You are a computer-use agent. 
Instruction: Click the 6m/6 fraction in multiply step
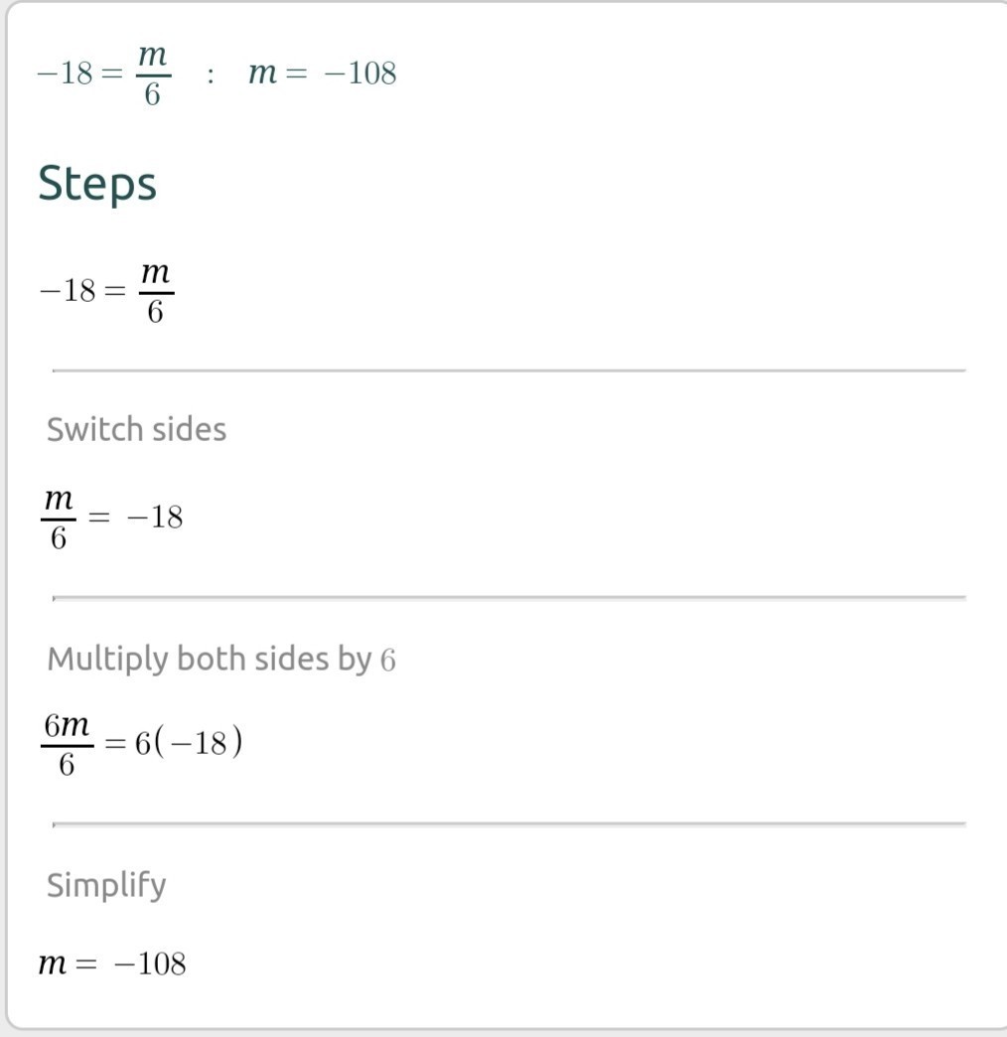67,745
